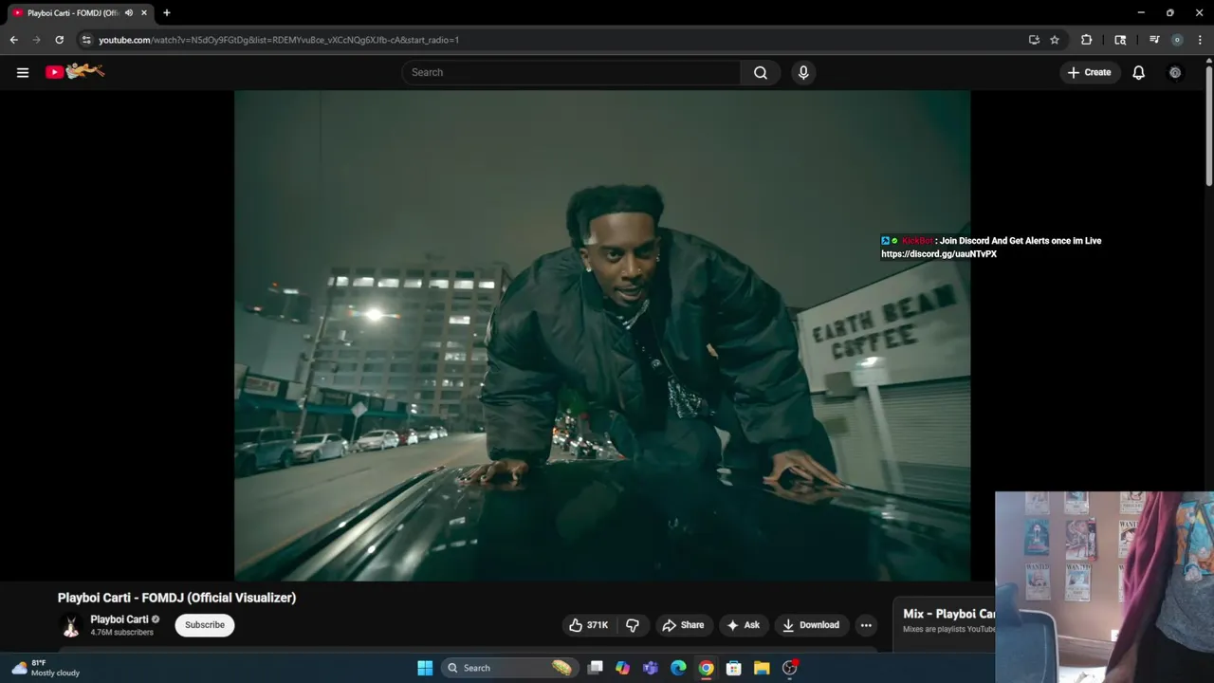The width and height of the screenshot is (1214, 683).
Task: View site information icon in address bar
Action: tap(85, 40)
